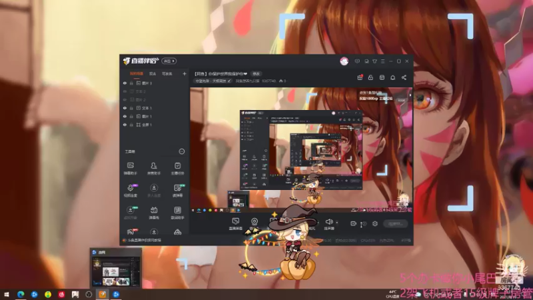Switch to the second scene tab
Viewport: 533px width, 300px height.
pos(153,74)
